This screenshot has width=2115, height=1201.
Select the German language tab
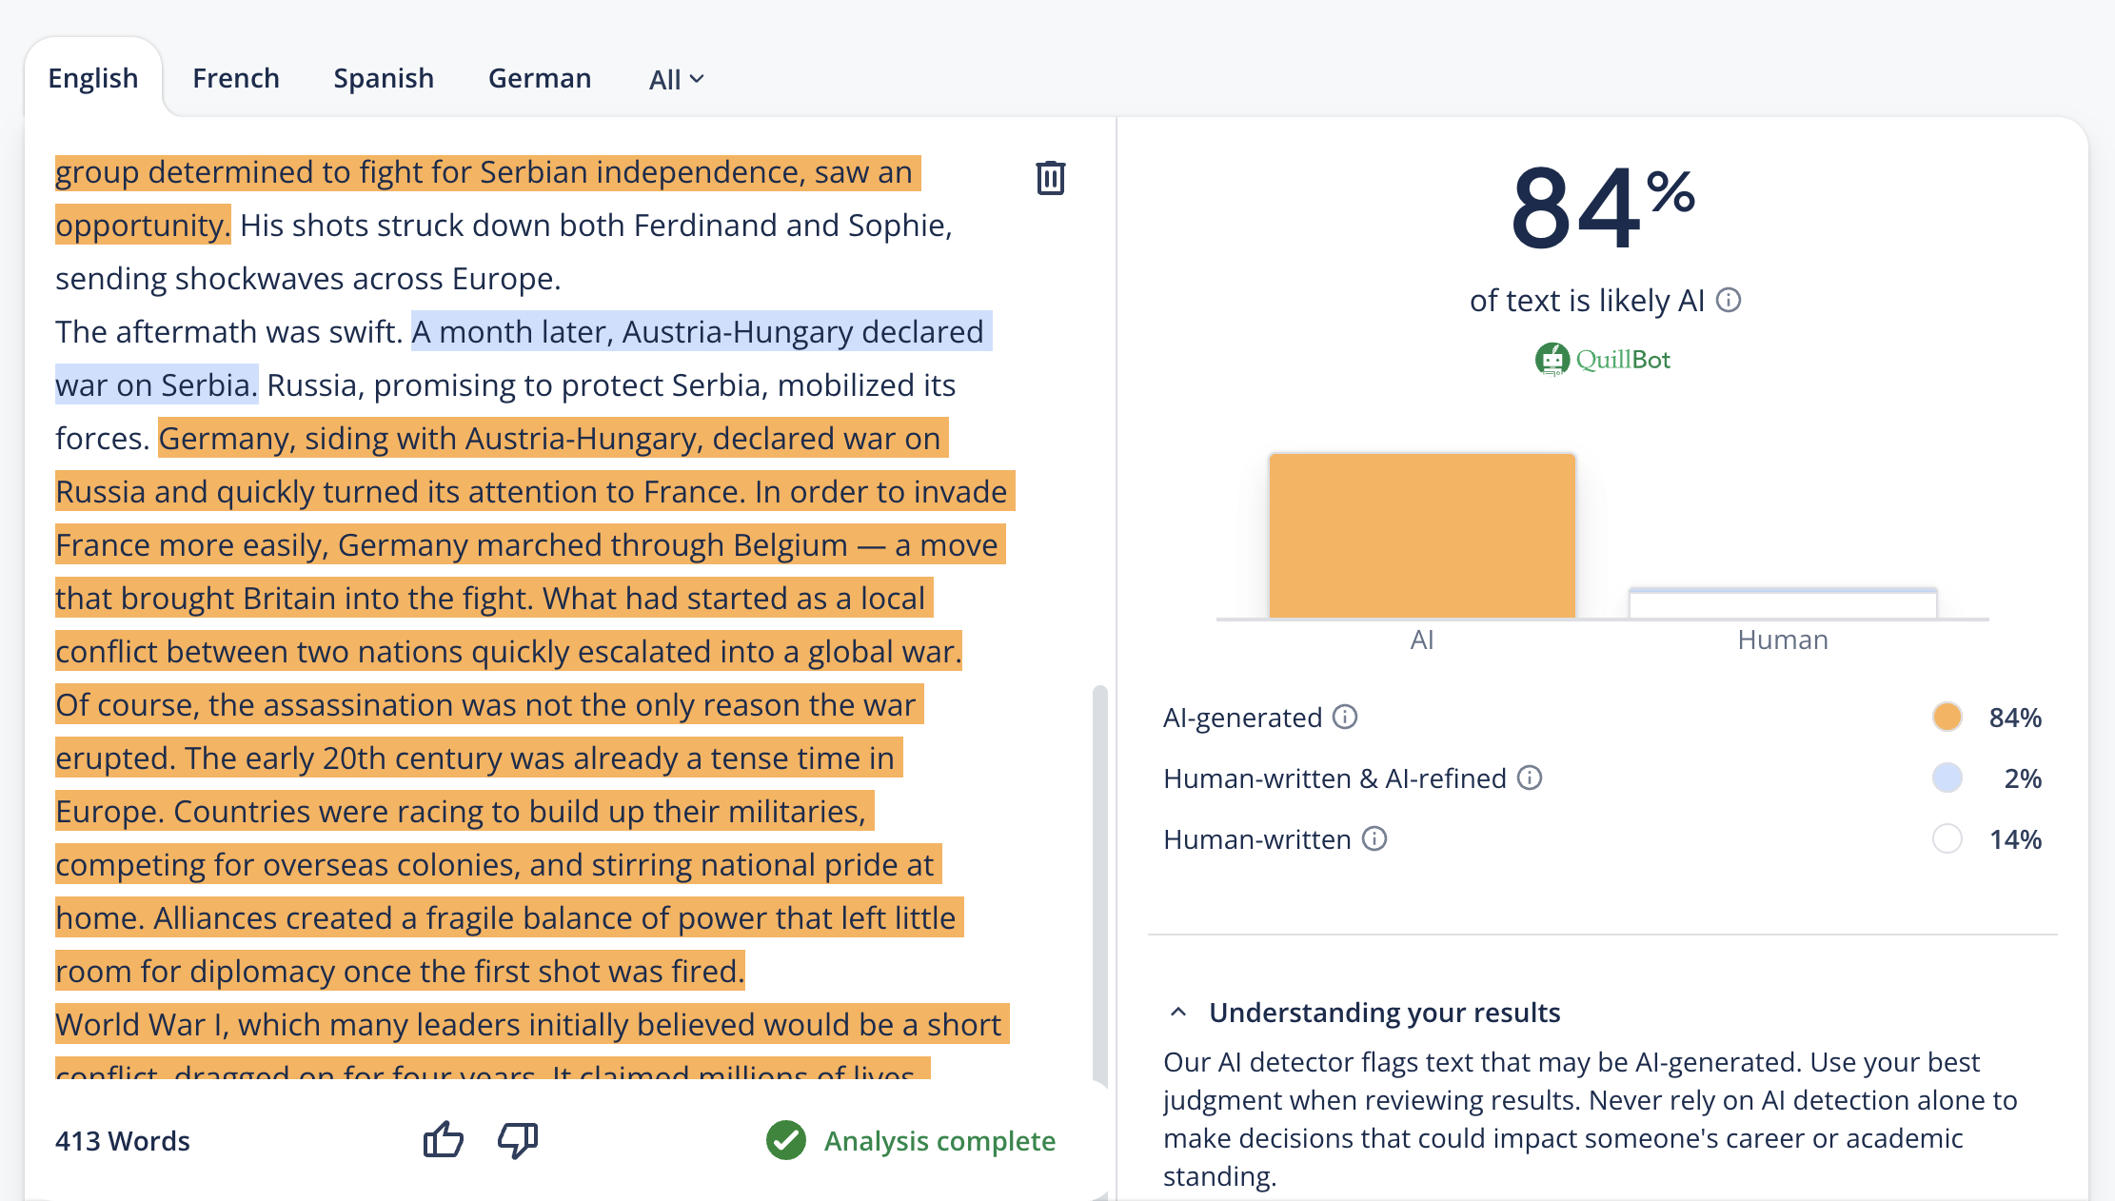[x=540, y=78]
